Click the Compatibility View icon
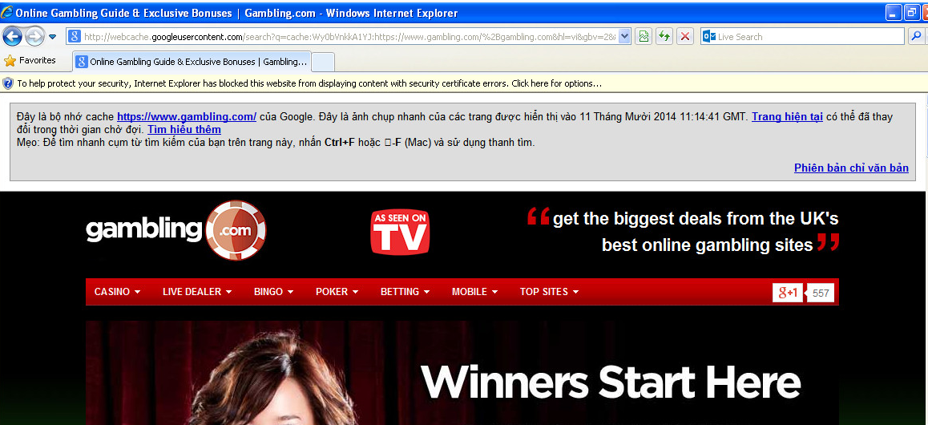Image resolution: width=928 pixels, height=425 pixels. (644, 37)
